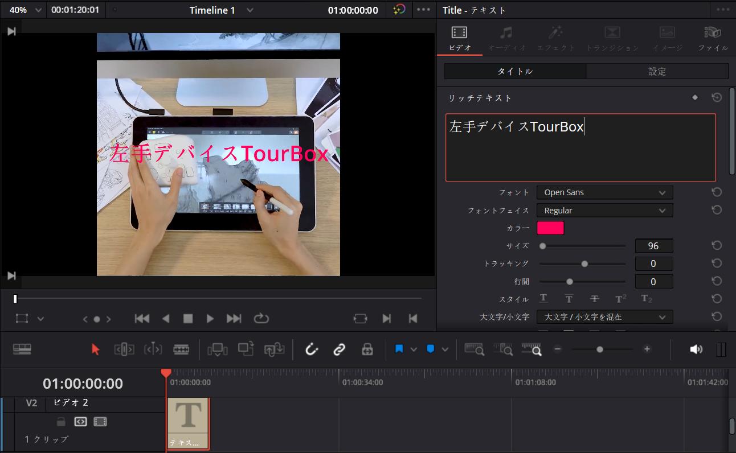Switch to オーディオ inspector tab
The image size is (736, 453).
point(507,38)
